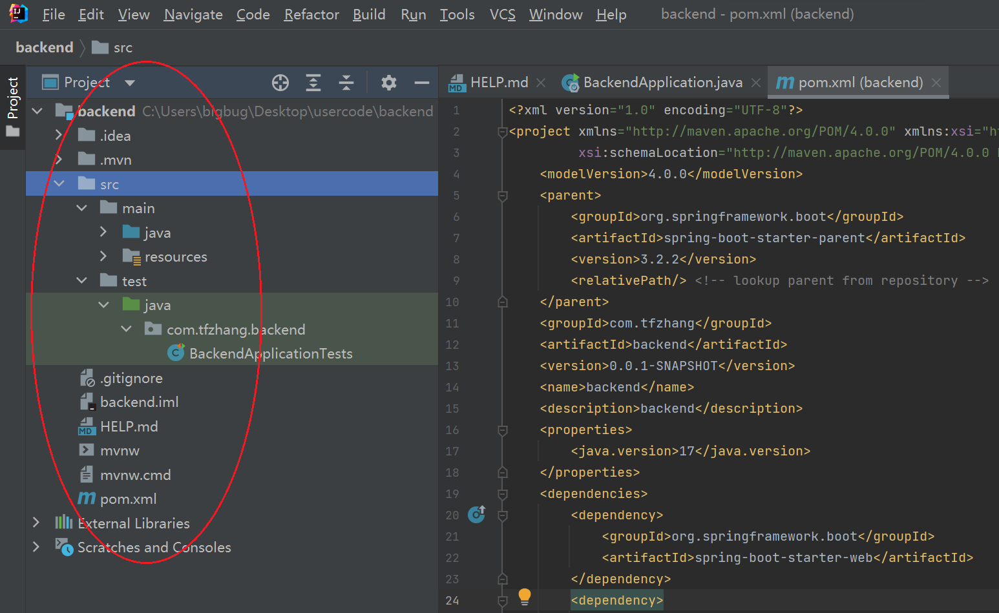This screenshot has height=613, width=999.
Task: Click the External Libraries icon
Action: click(x=64, y=523)
